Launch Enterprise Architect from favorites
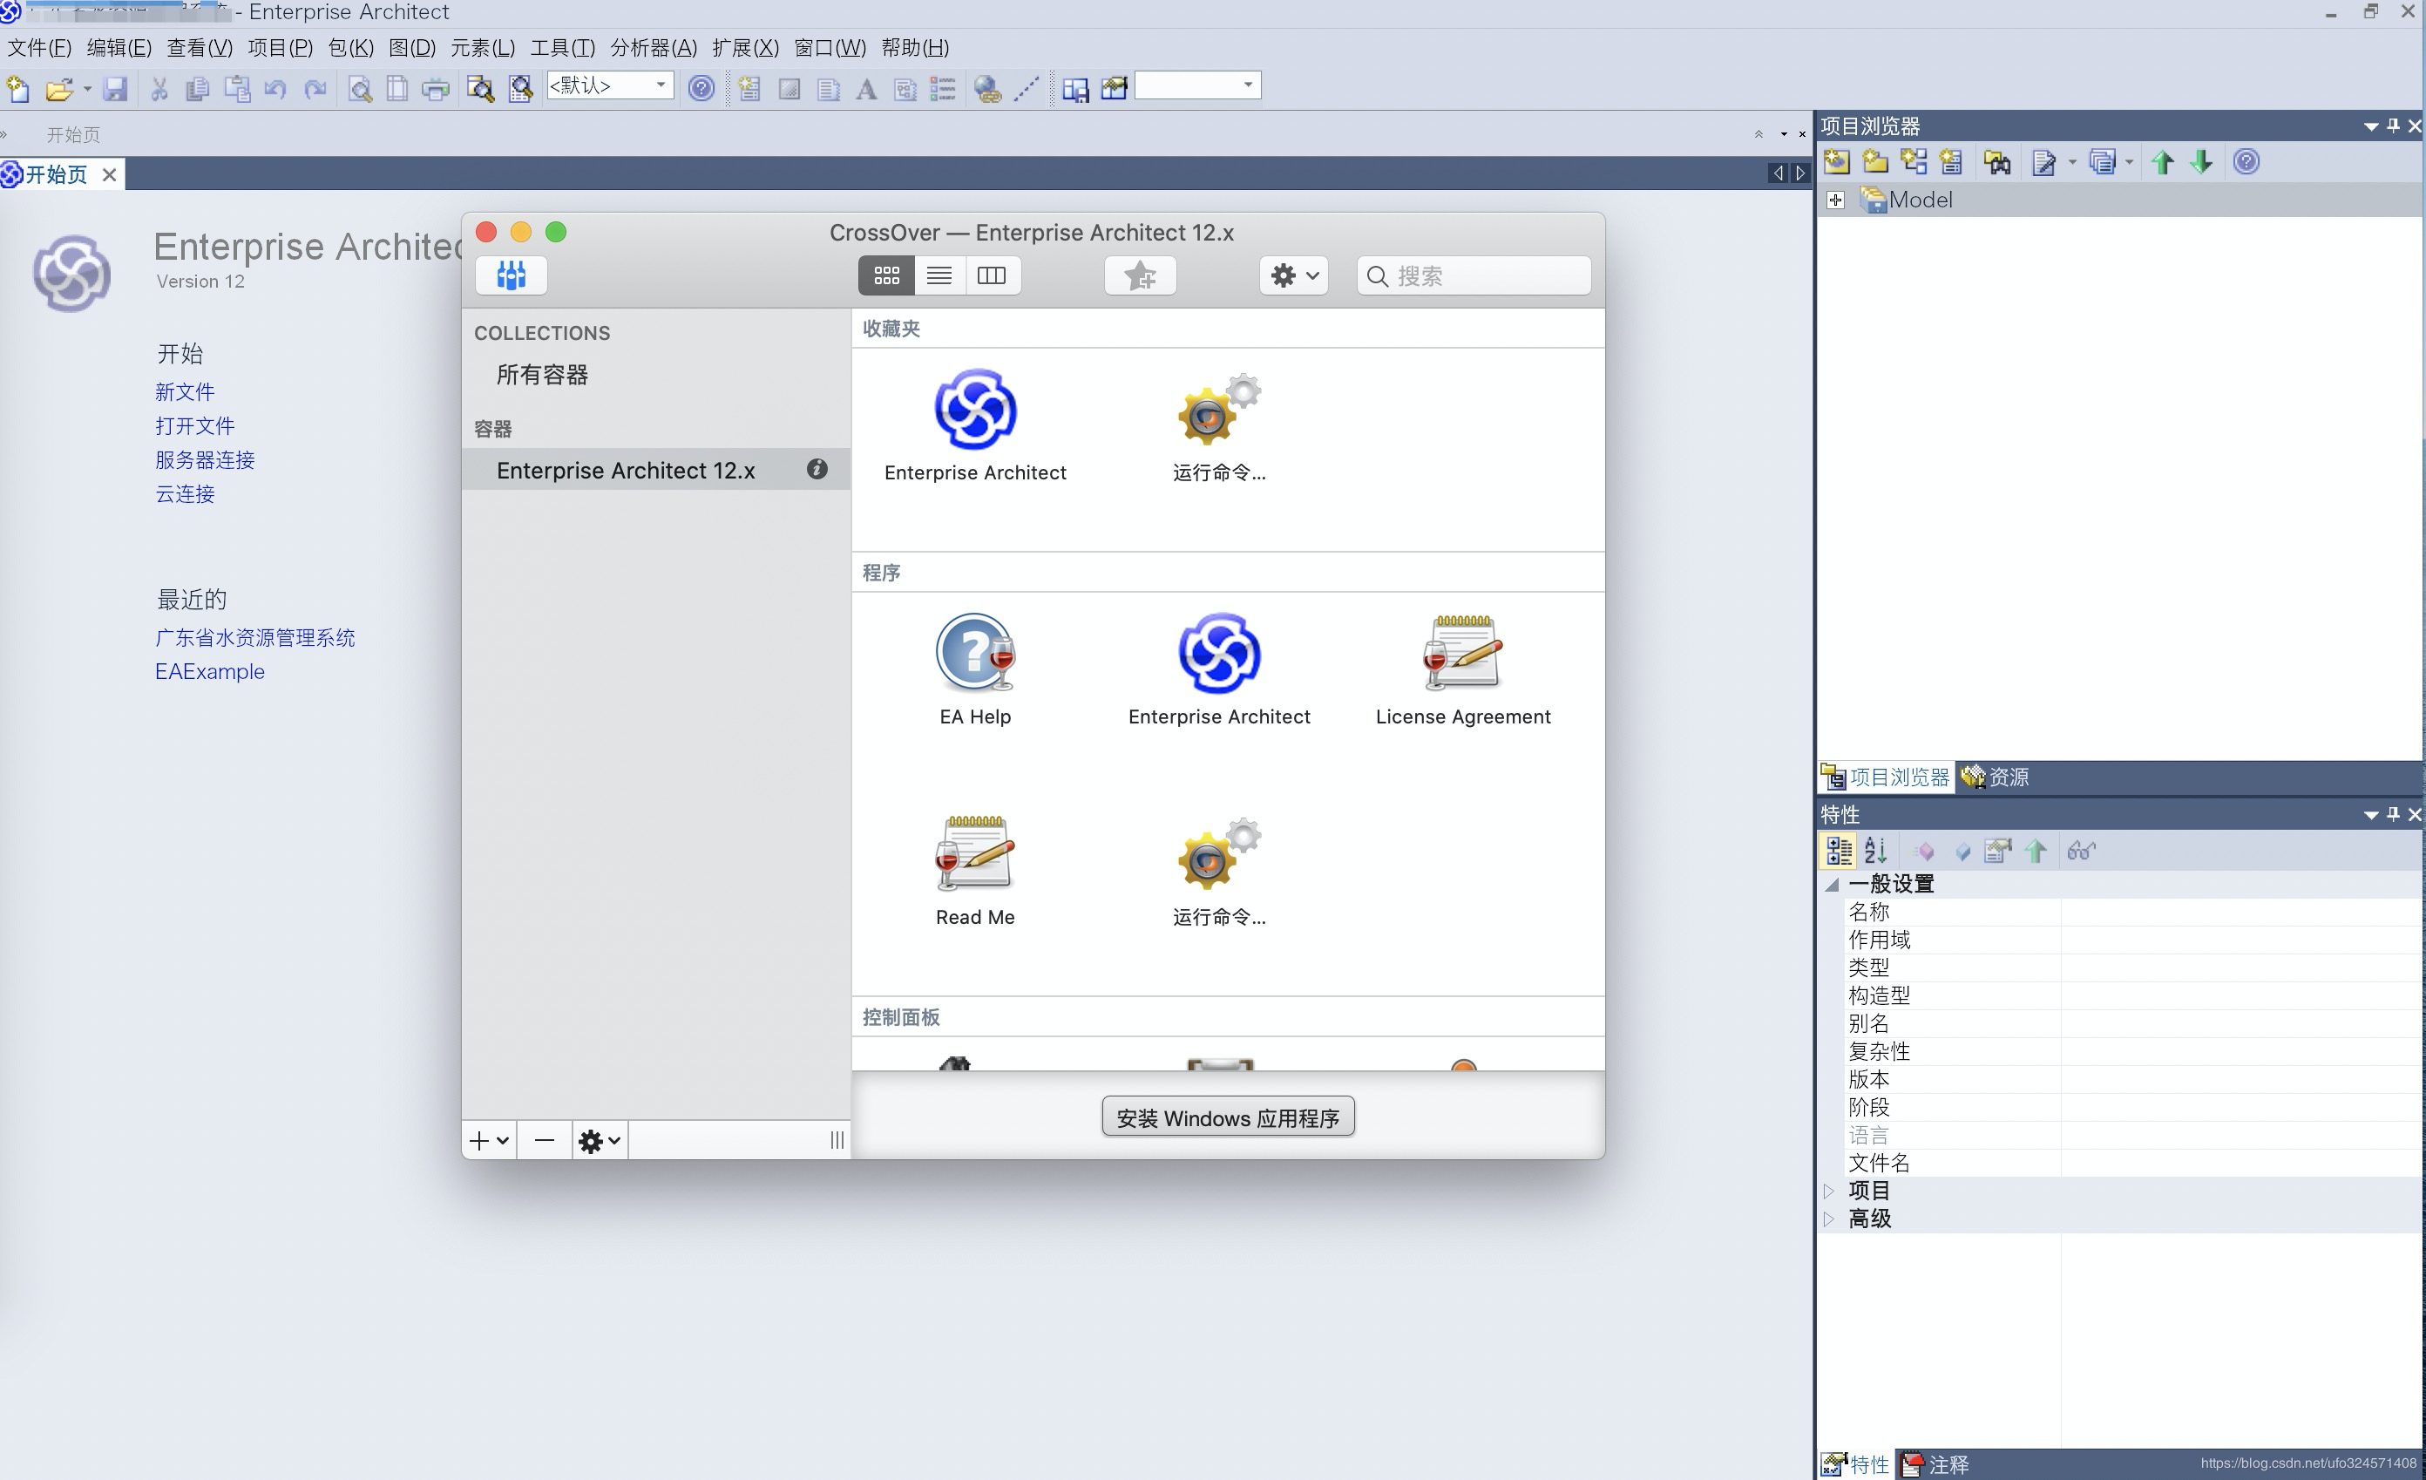Screen dimensions: 2426x1480 tap(975, 425)
